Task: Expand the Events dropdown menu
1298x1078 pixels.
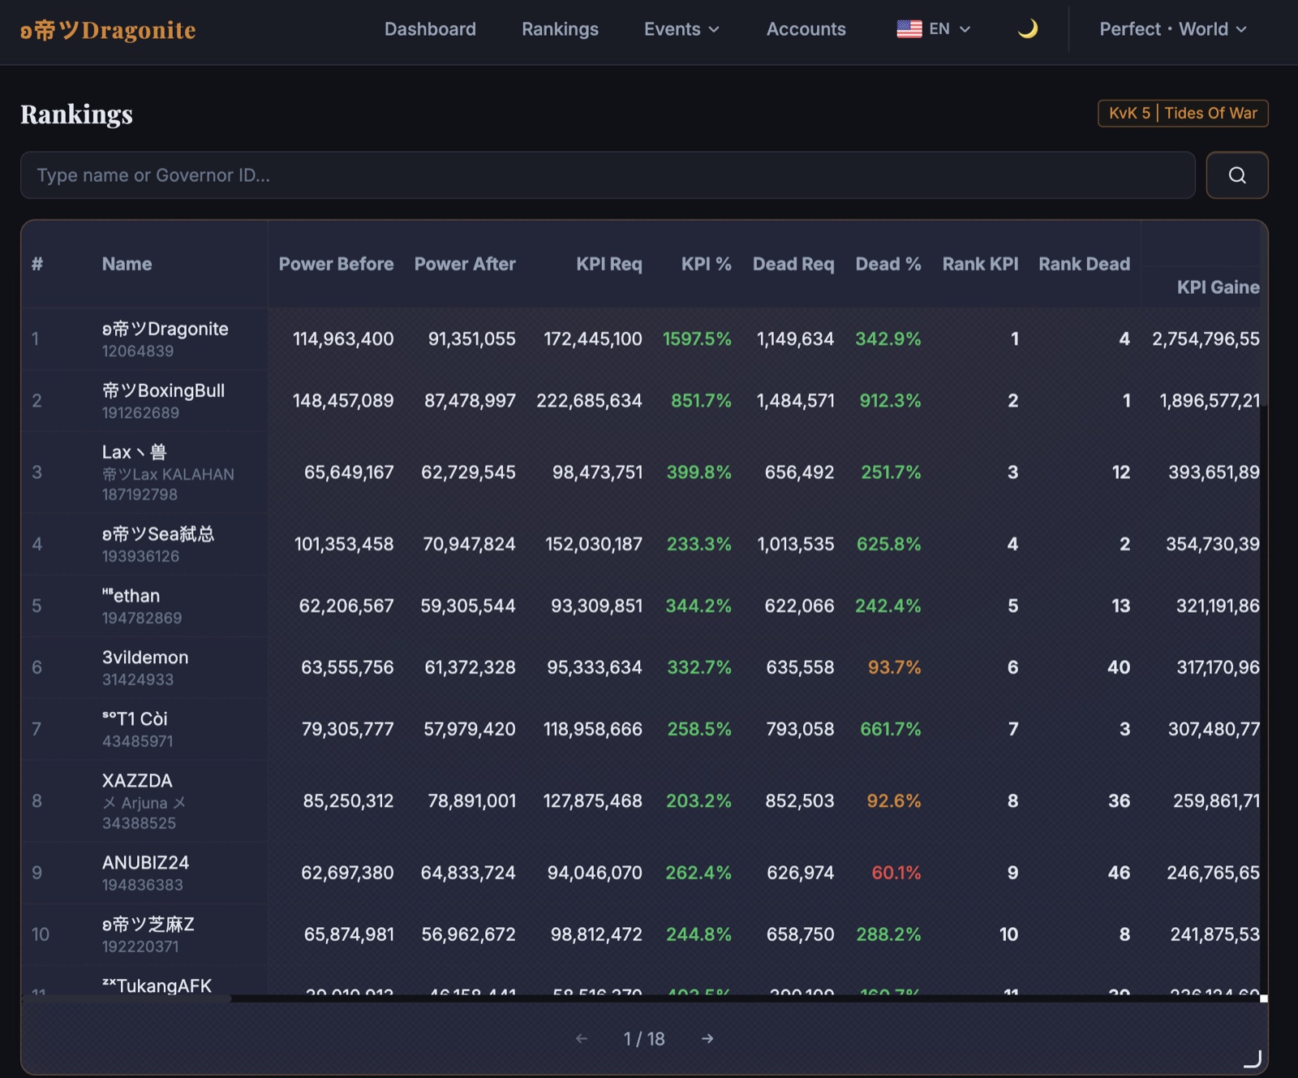Action: [681, 29]
